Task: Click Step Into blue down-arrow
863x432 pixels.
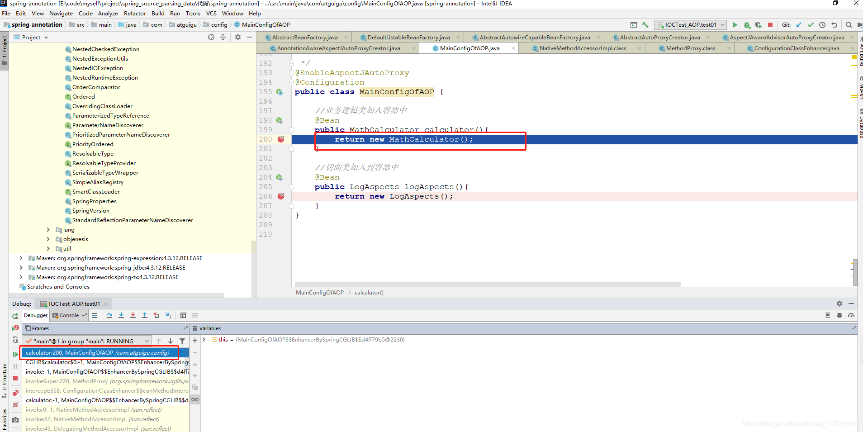Action: (121, 315)
